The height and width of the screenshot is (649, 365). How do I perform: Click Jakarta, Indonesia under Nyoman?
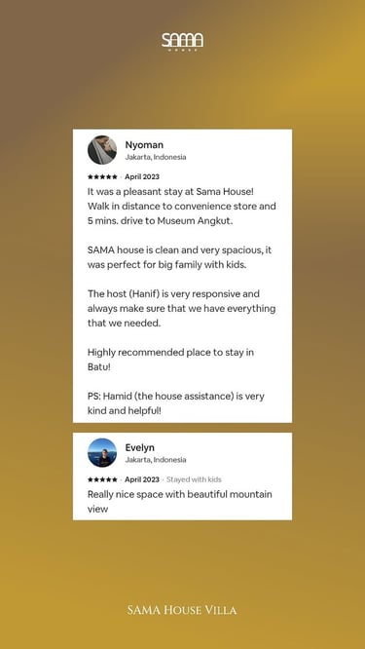156,157
